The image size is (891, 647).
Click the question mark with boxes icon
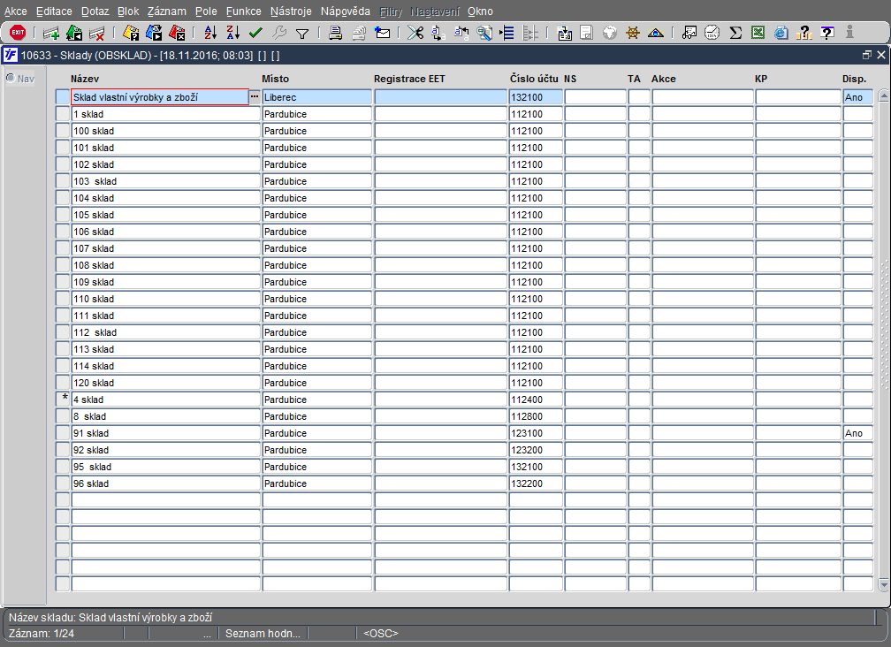coord(804,33)
